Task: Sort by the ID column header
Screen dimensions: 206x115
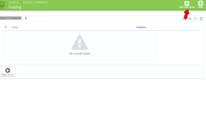Action: point(6,27)
